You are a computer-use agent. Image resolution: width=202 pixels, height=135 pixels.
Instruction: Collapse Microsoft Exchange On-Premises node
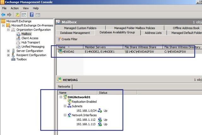point(3,26)
